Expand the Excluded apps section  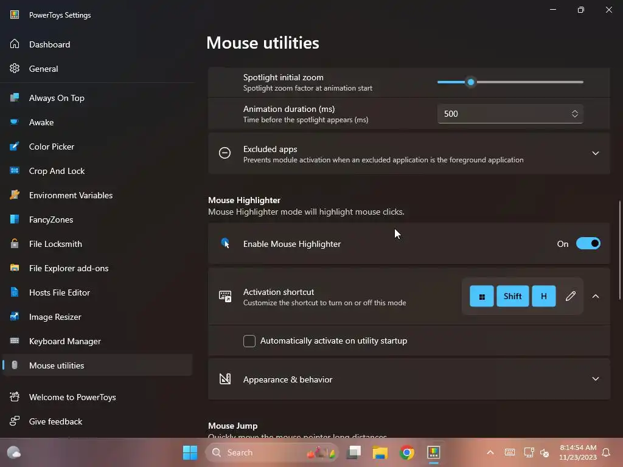595,153
